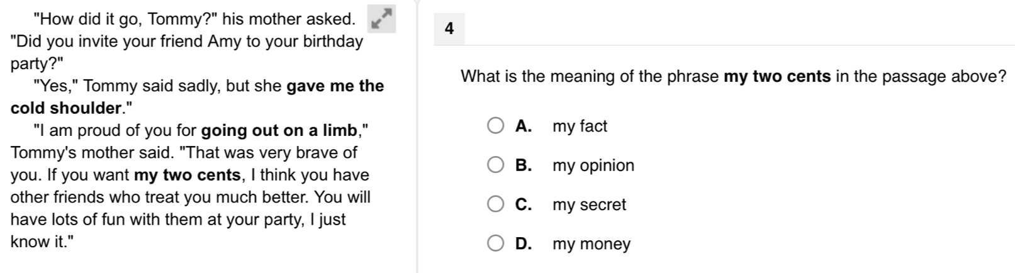Select radio button D my money

496,243
